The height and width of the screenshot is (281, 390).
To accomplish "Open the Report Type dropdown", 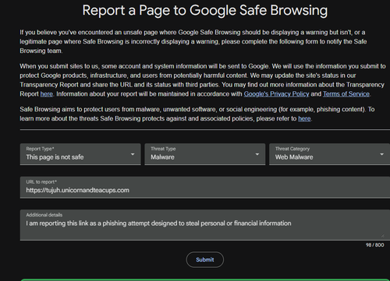I will pos(80,154).
